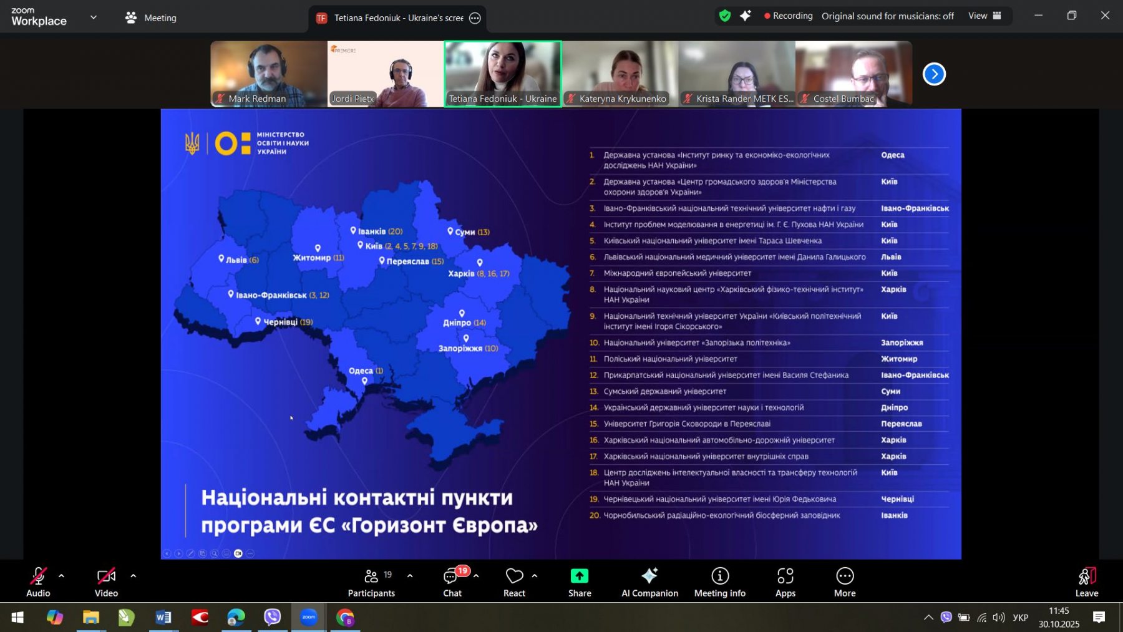
Task: Open the Apps panel
Action: click(785, 581)
